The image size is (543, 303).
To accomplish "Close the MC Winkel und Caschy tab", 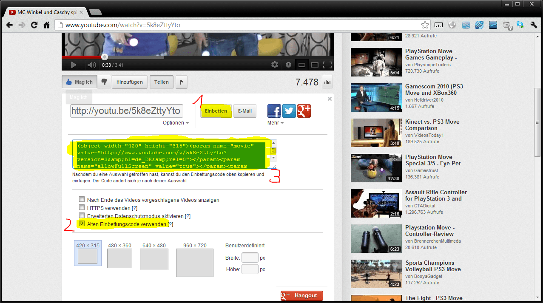I will 81,12.
